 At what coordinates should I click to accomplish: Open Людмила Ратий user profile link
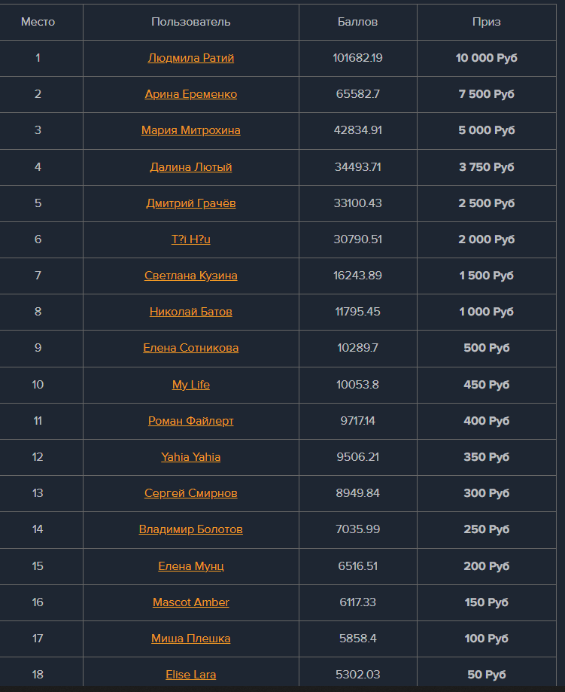point(191,58)
